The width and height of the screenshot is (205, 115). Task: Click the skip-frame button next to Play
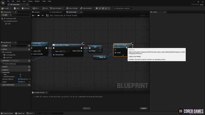[100, 8]
